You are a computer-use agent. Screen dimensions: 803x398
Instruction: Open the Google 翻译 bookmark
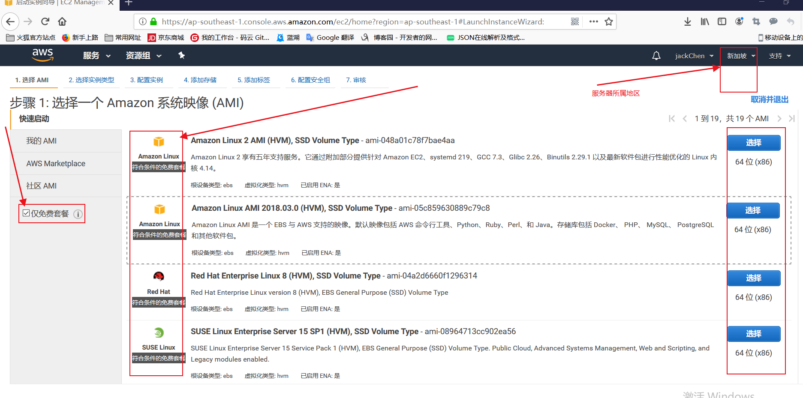330,38
